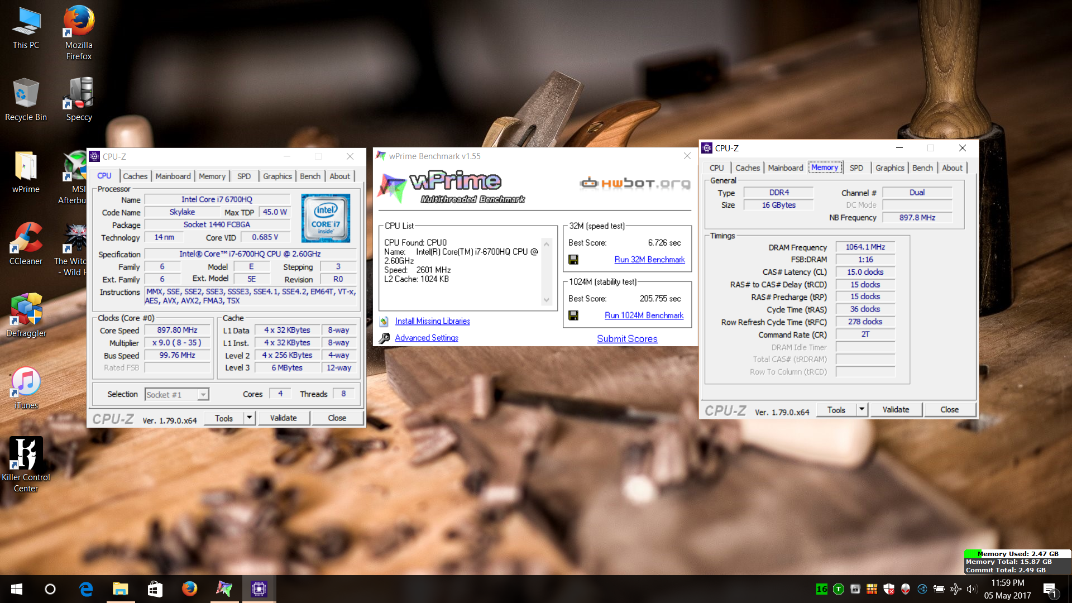Launch Mozilla Firefox desktop shortcut
This screenshot has height=603, width=1072.
click(79, 32)
